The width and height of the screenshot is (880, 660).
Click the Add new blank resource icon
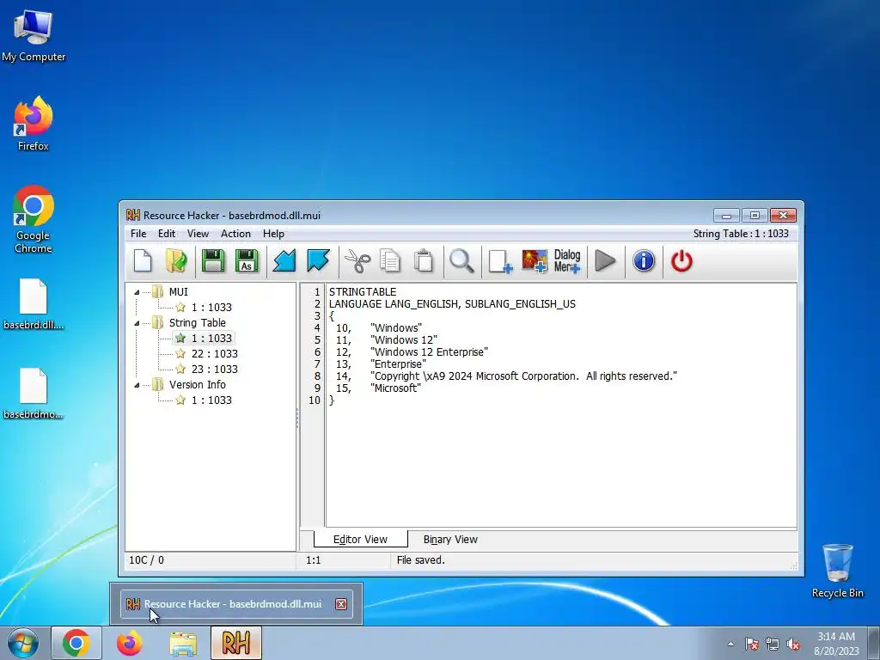pyautogui.click(x=499, y=261)
